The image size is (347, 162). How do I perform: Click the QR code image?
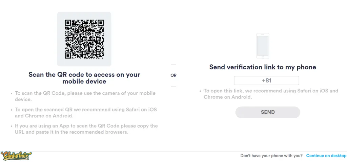[x=84, y=39]
